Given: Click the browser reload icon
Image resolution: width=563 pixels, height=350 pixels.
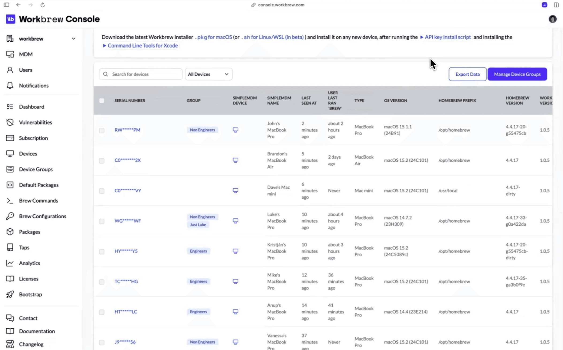Looking at the screenshot, I should tap(43, 5).
